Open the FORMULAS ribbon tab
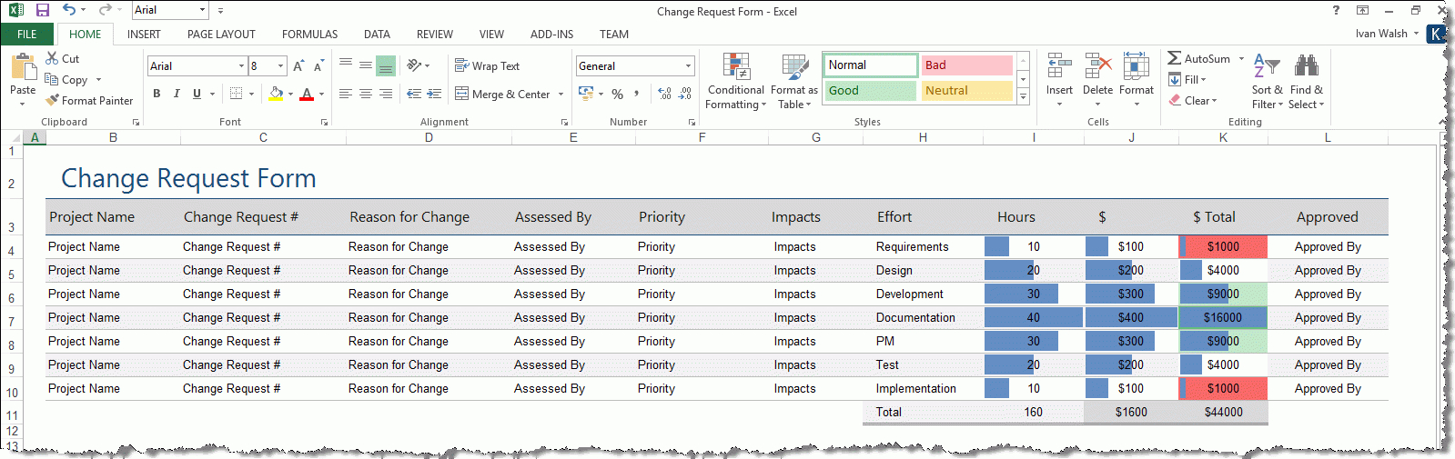The image size is (1455, 459). [309, 35]
